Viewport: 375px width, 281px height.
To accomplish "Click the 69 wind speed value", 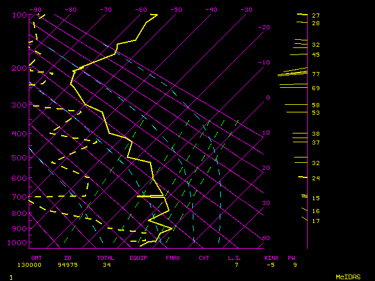I will click(x=315, y=88).
